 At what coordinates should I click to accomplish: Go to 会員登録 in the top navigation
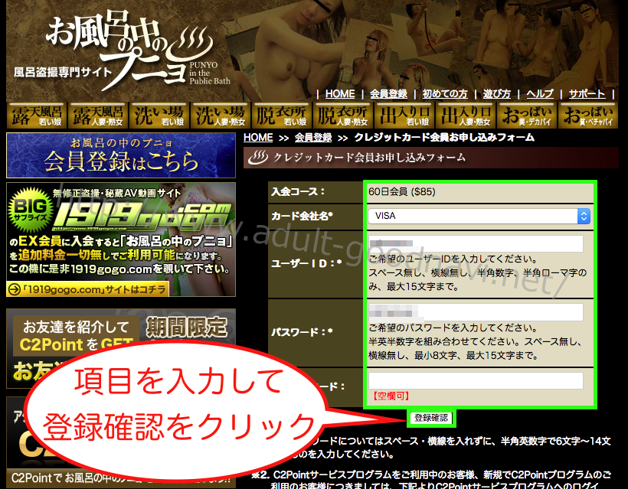coord(388,94)
